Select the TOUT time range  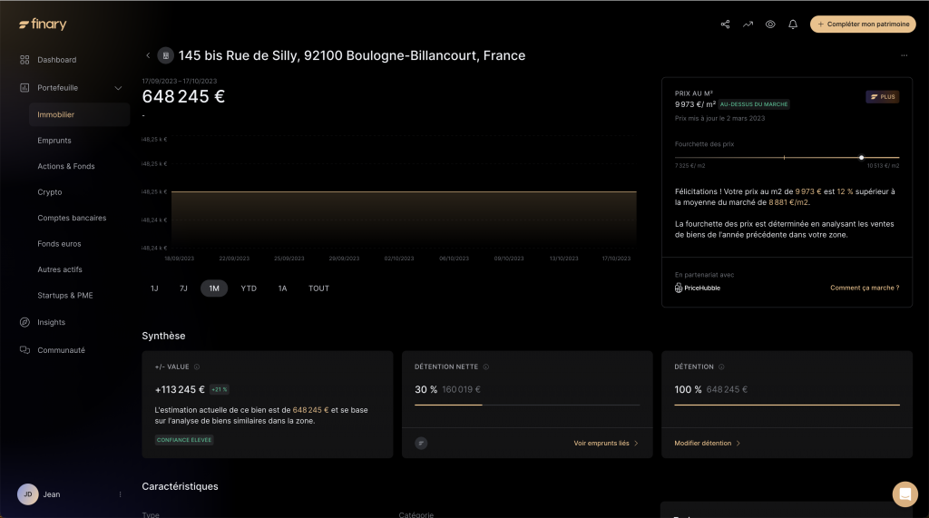coord(318,288)
